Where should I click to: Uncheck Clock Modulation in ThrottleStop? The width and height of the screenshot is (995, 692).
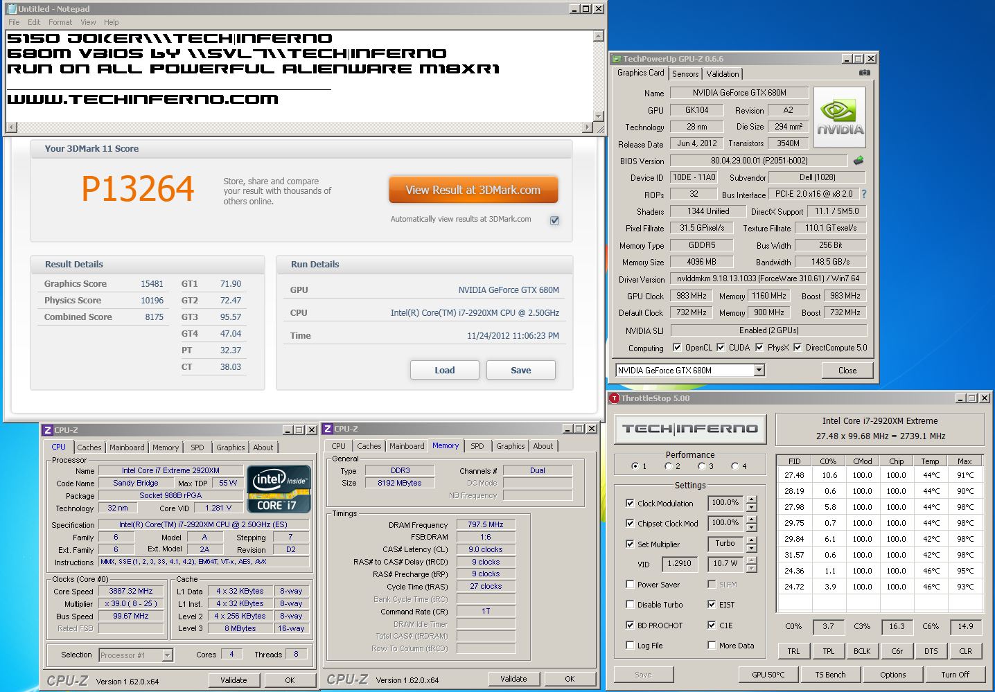tap(630, 504)
